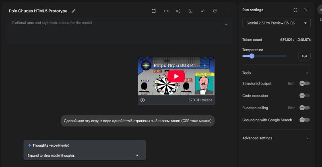The height and width of the screenshot is (167, 322).
Task: Open the YouTube video three-dot menu
Action: point(205,65)
